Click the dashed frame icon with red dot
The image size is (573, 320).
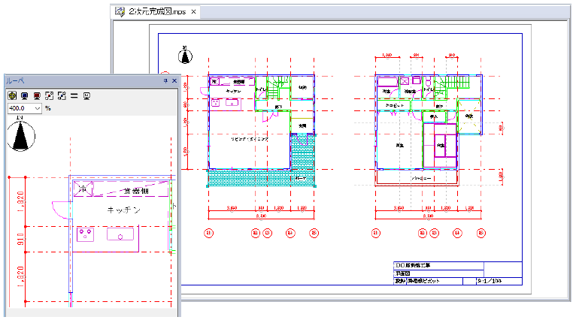[x=50, y=95]
